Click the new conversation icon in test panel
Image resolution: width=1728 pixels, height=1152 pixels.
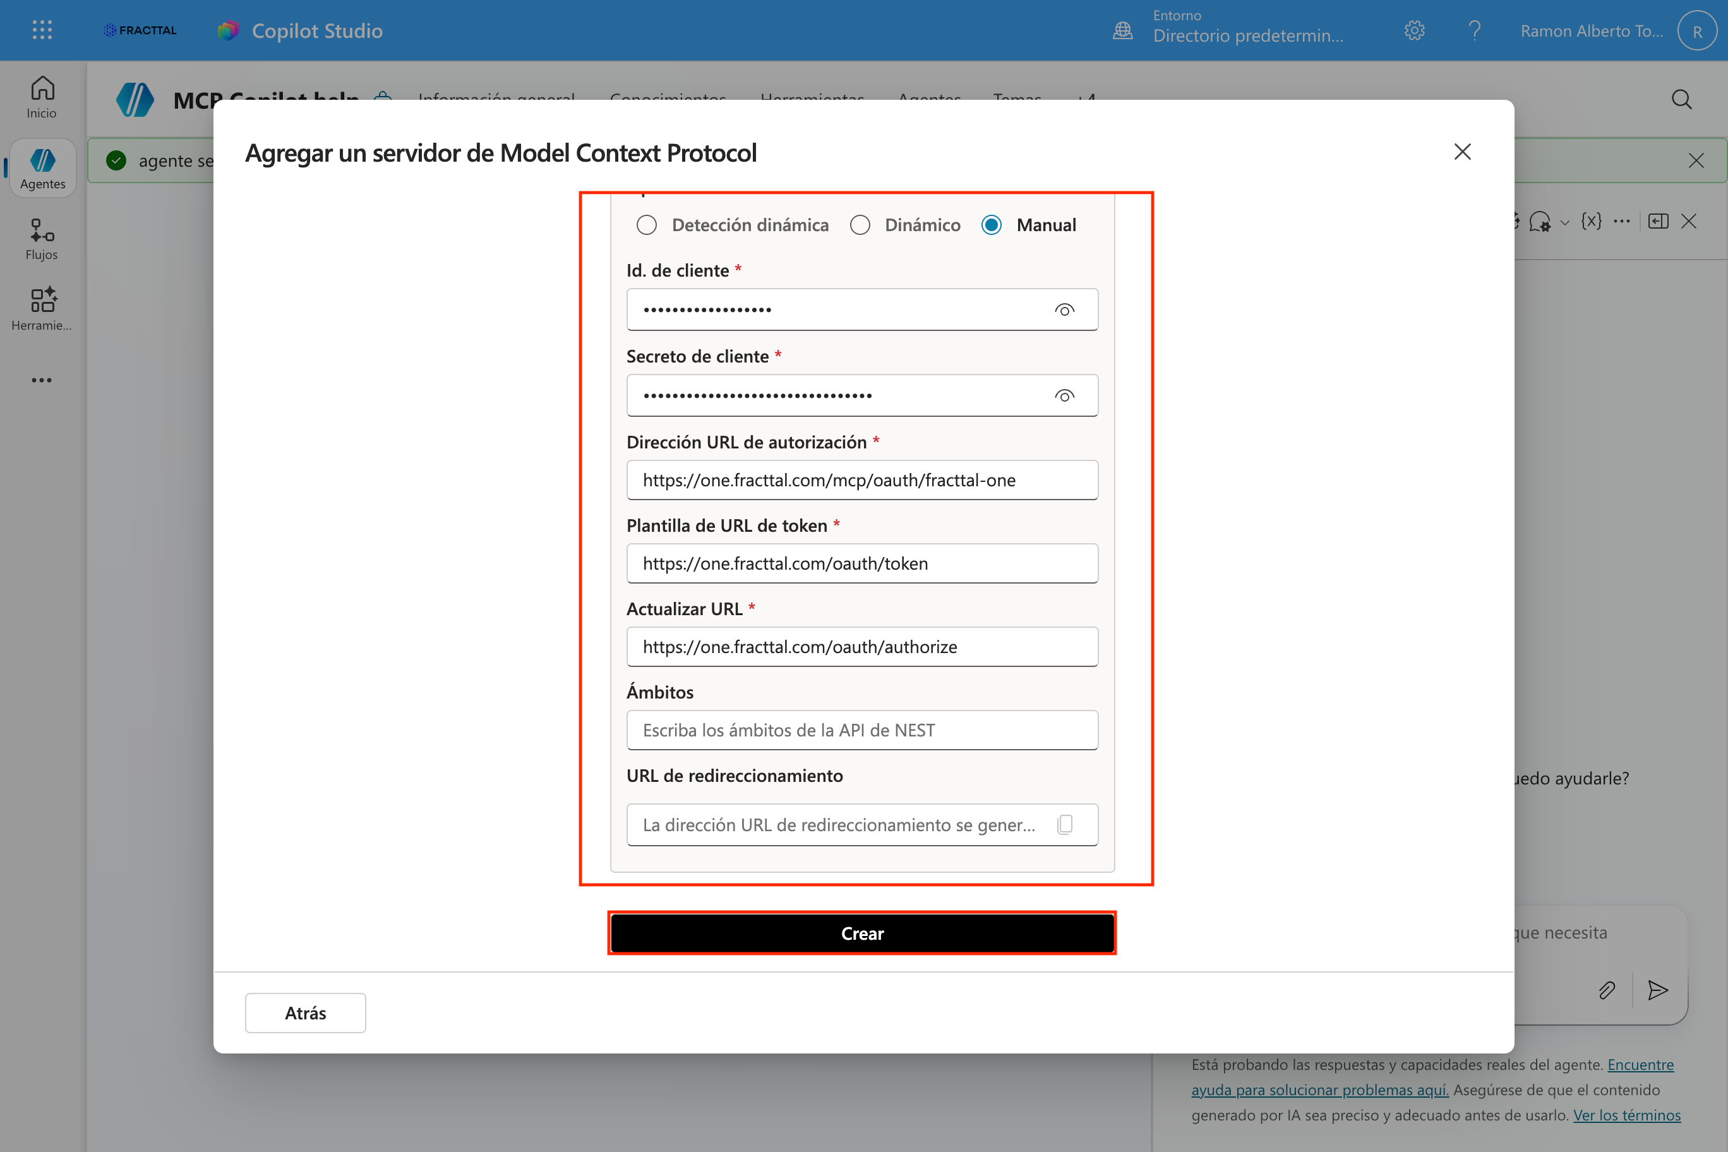[x=1540, y=221]
